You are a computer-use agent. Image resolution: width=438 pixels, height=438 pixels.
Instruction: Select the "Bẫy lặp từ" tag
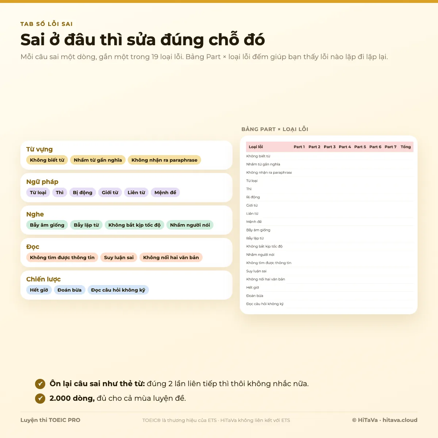pos(86,225)
